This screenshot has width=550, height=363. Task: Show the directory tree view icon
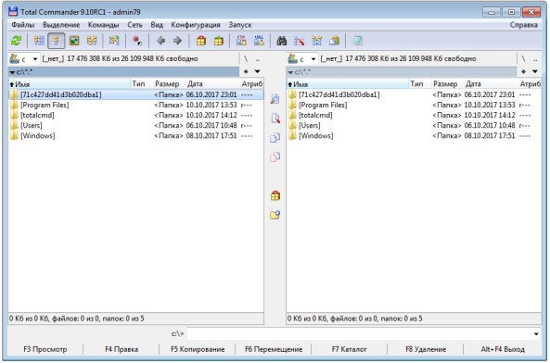92,41
